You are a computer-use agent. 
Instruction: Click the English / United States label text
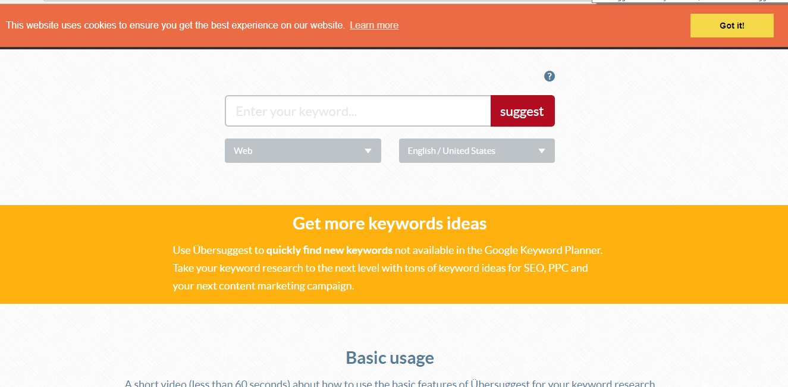pos(451,151)
